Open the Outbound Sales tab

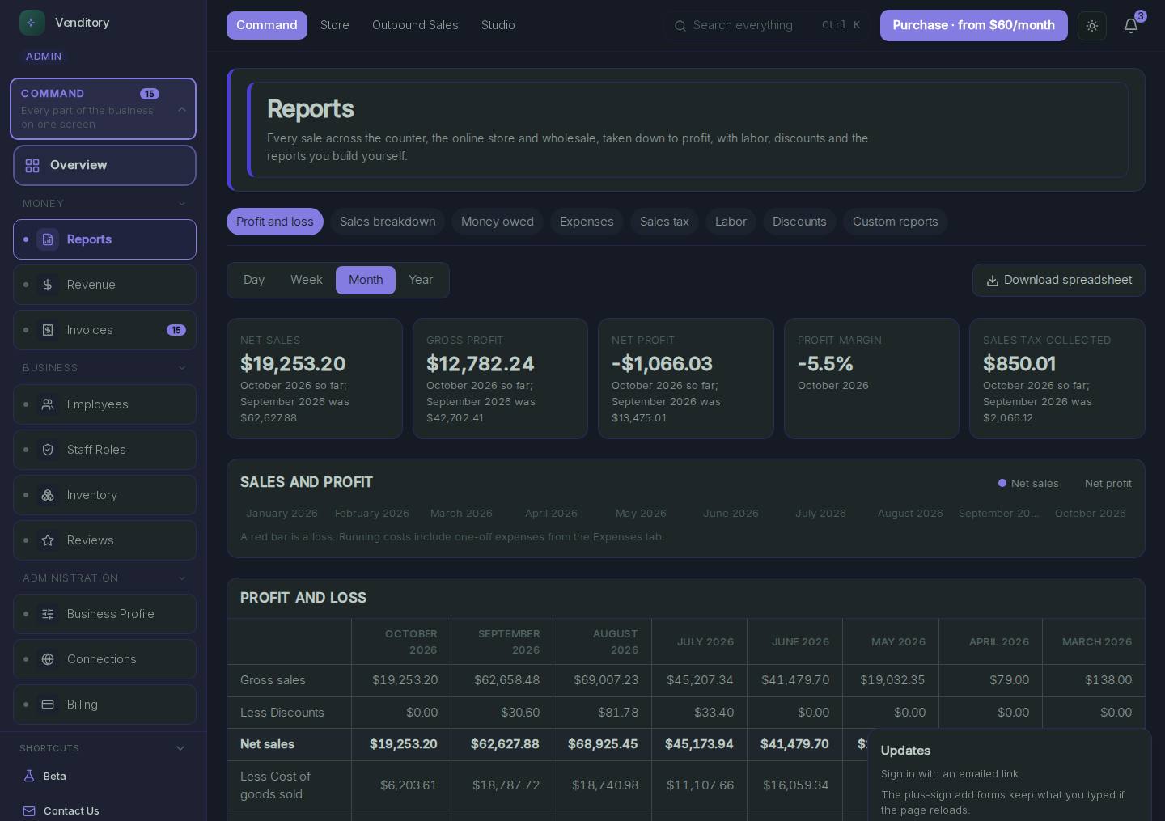(x=415, y=25)
